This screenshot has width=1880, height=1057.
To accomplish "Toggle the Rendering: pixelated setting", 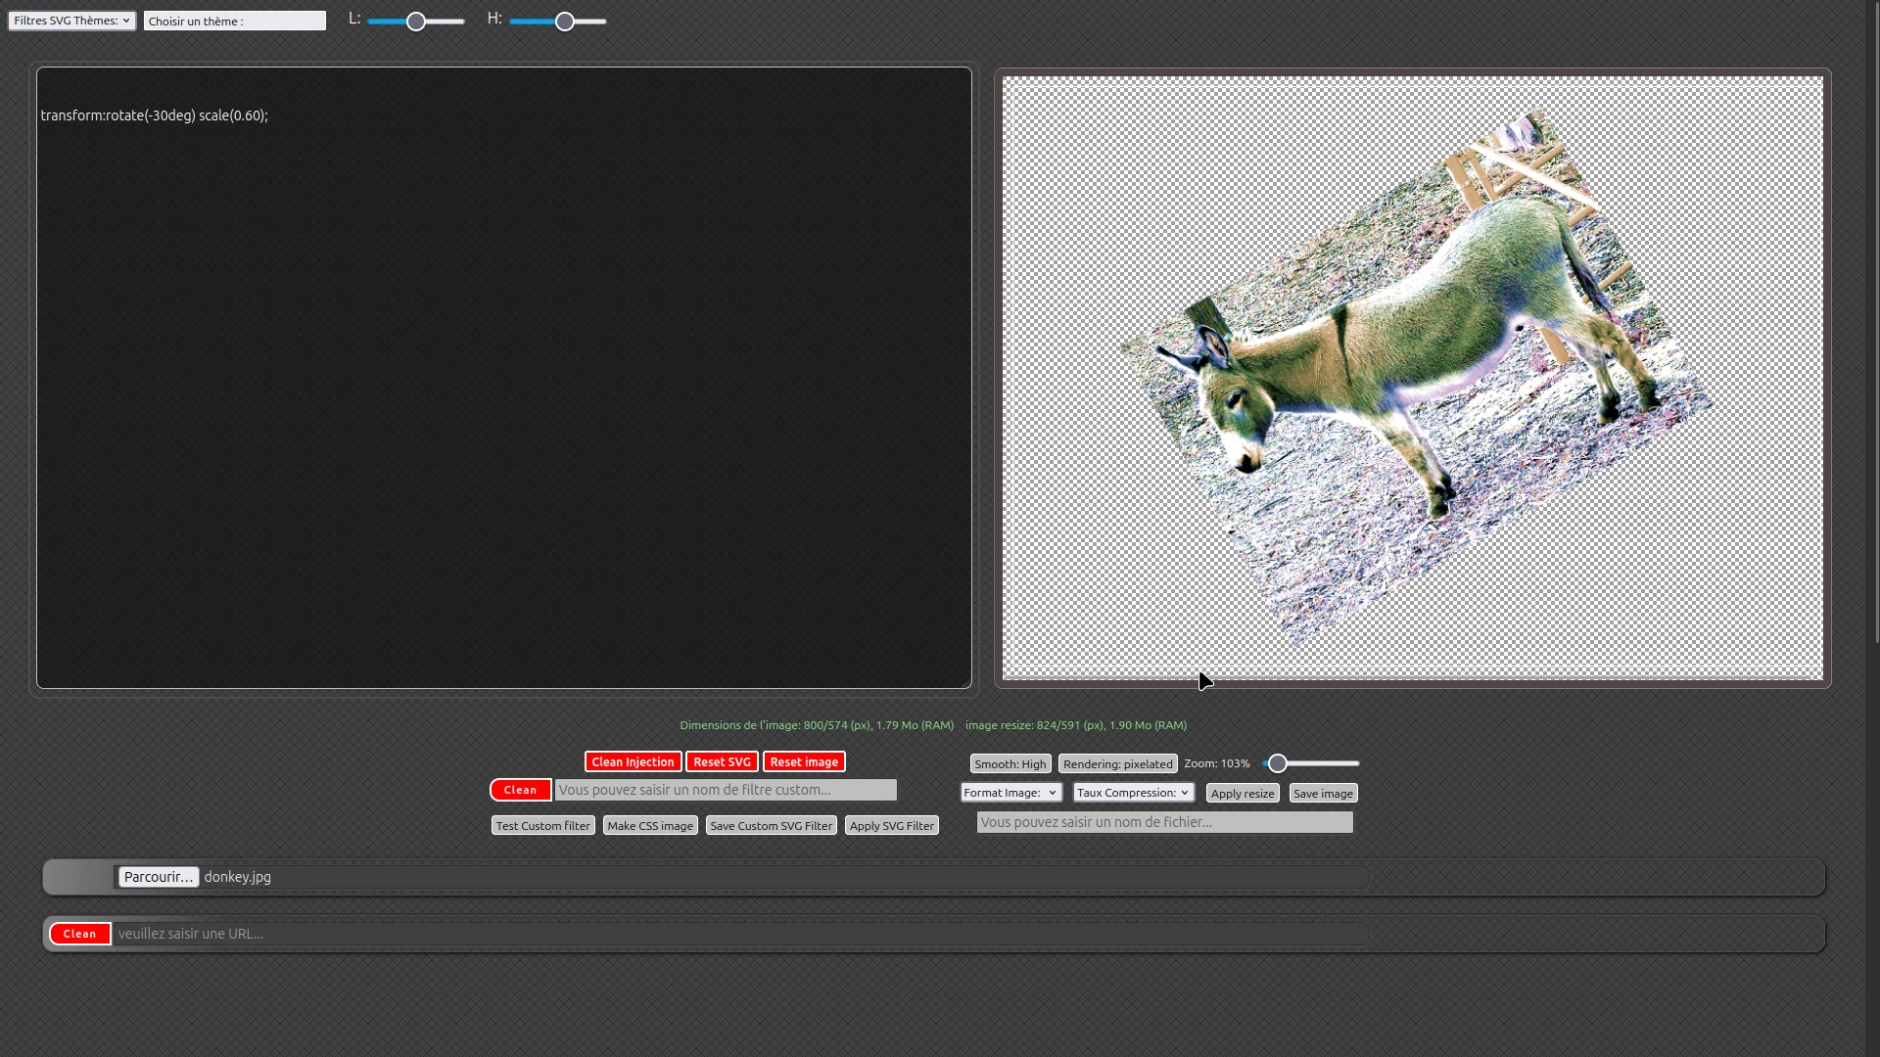I will 1117,764.
